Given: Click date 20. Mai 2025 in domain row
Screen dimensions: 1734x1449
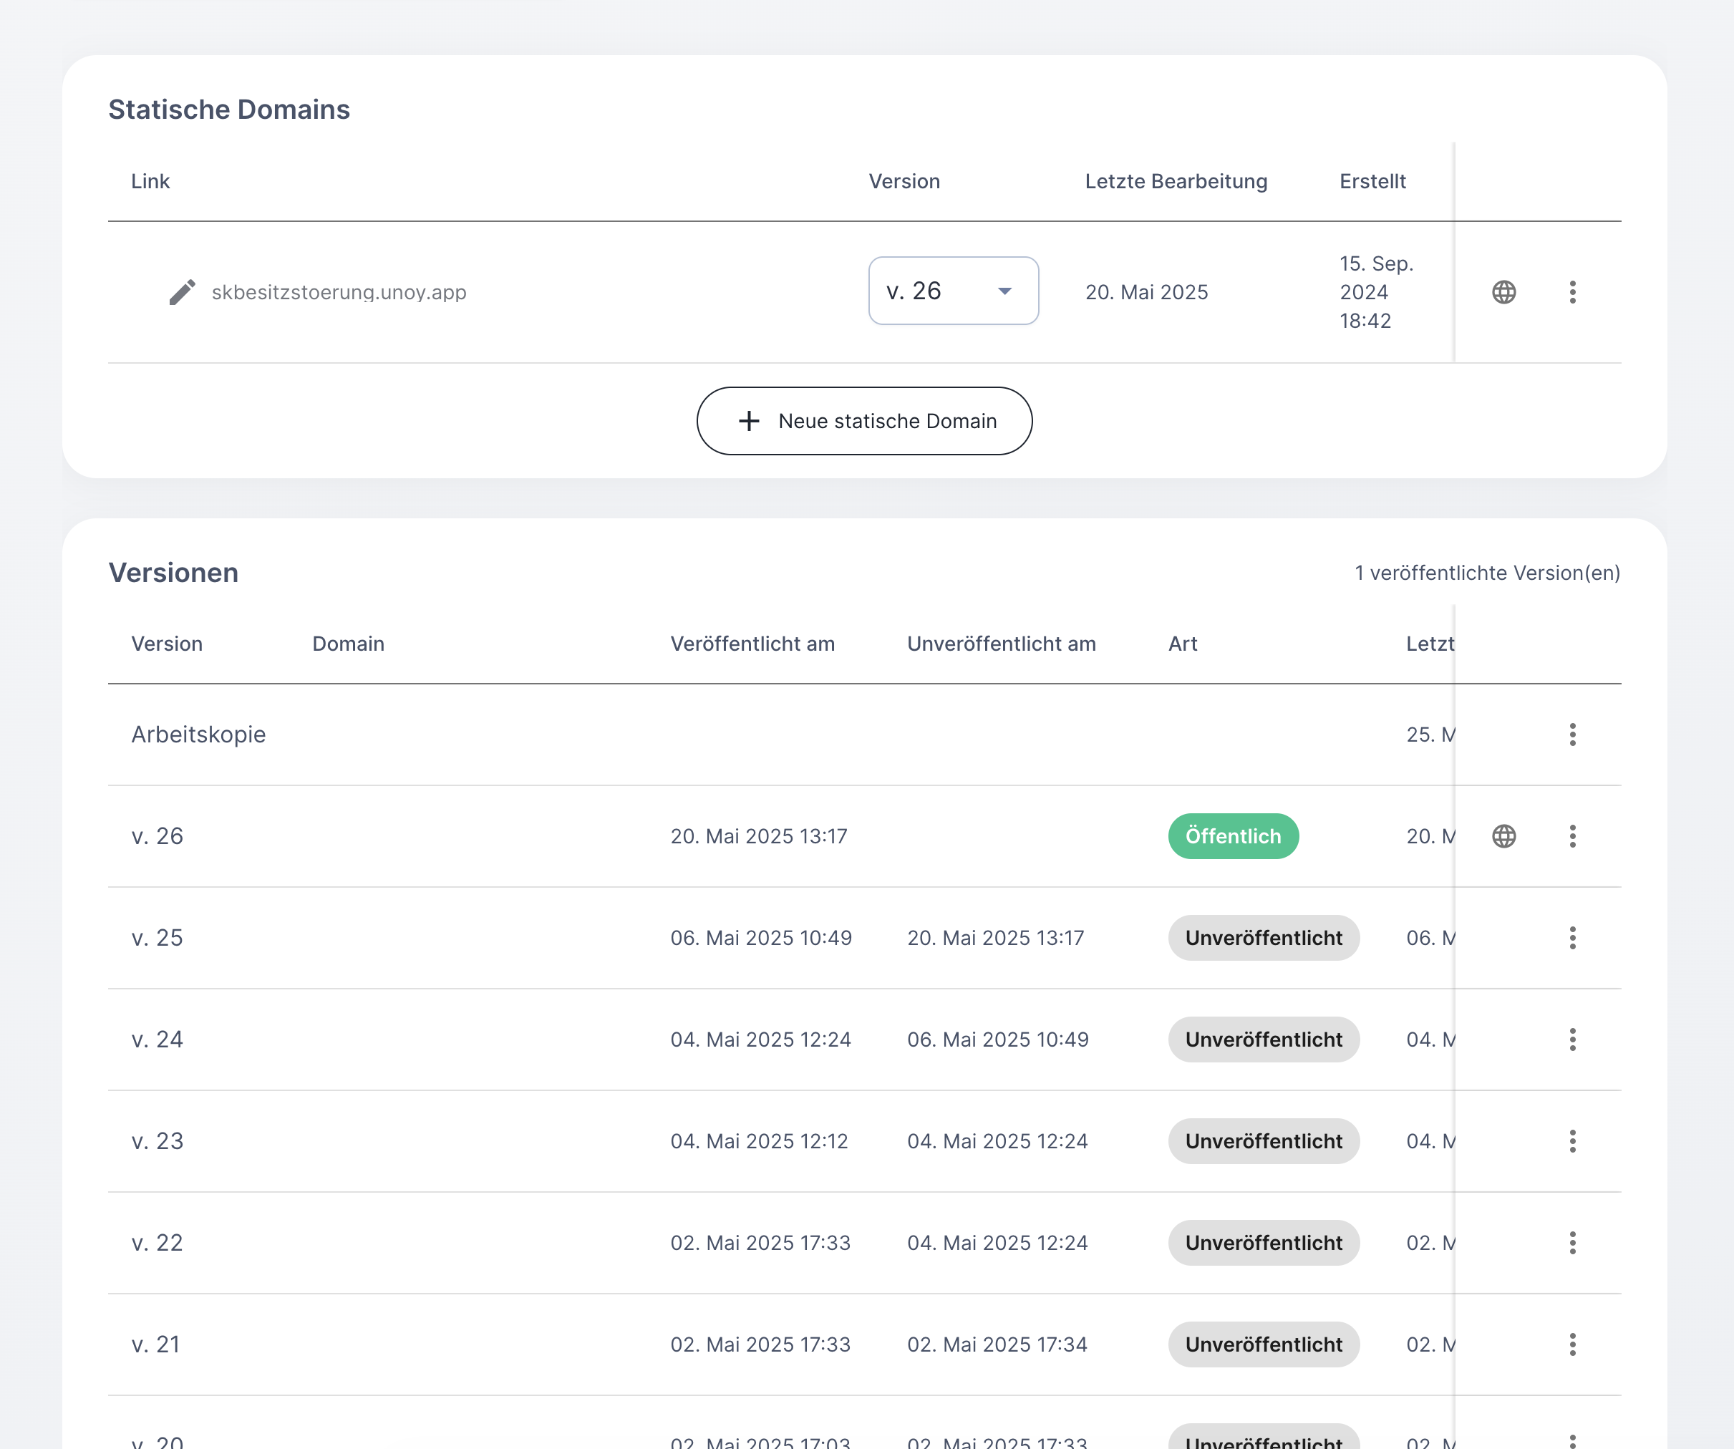Looking at the screenshot, I should coord(1146,292).
